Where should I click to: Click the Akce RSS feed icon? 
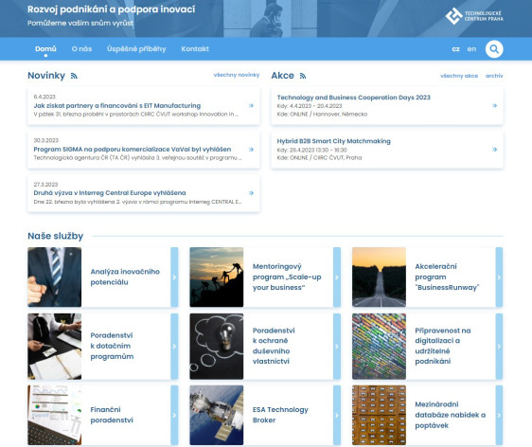coord(303,76)
